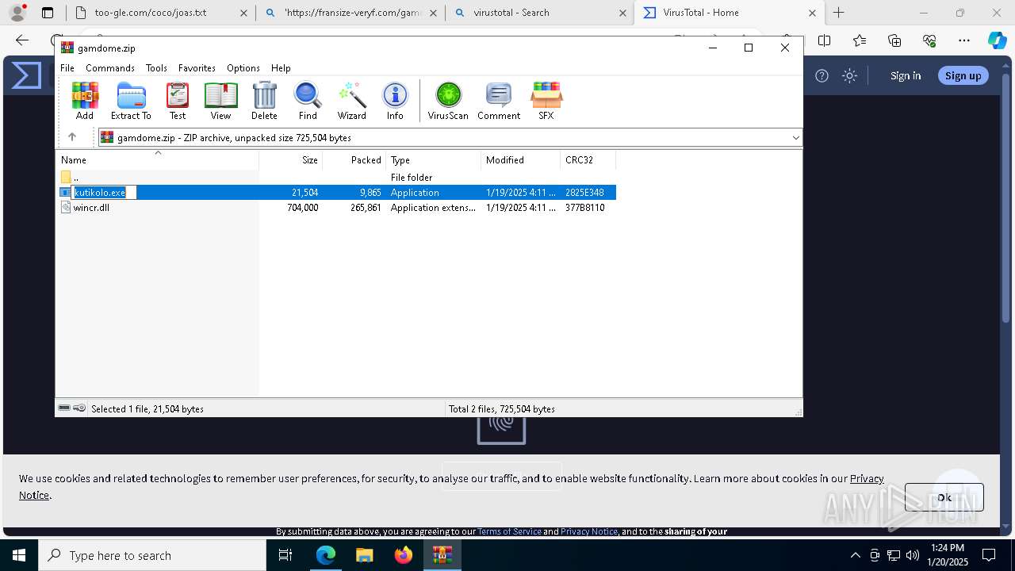Open browser Collections icon
1015x571 pixels.
click(x=894, y=40)
